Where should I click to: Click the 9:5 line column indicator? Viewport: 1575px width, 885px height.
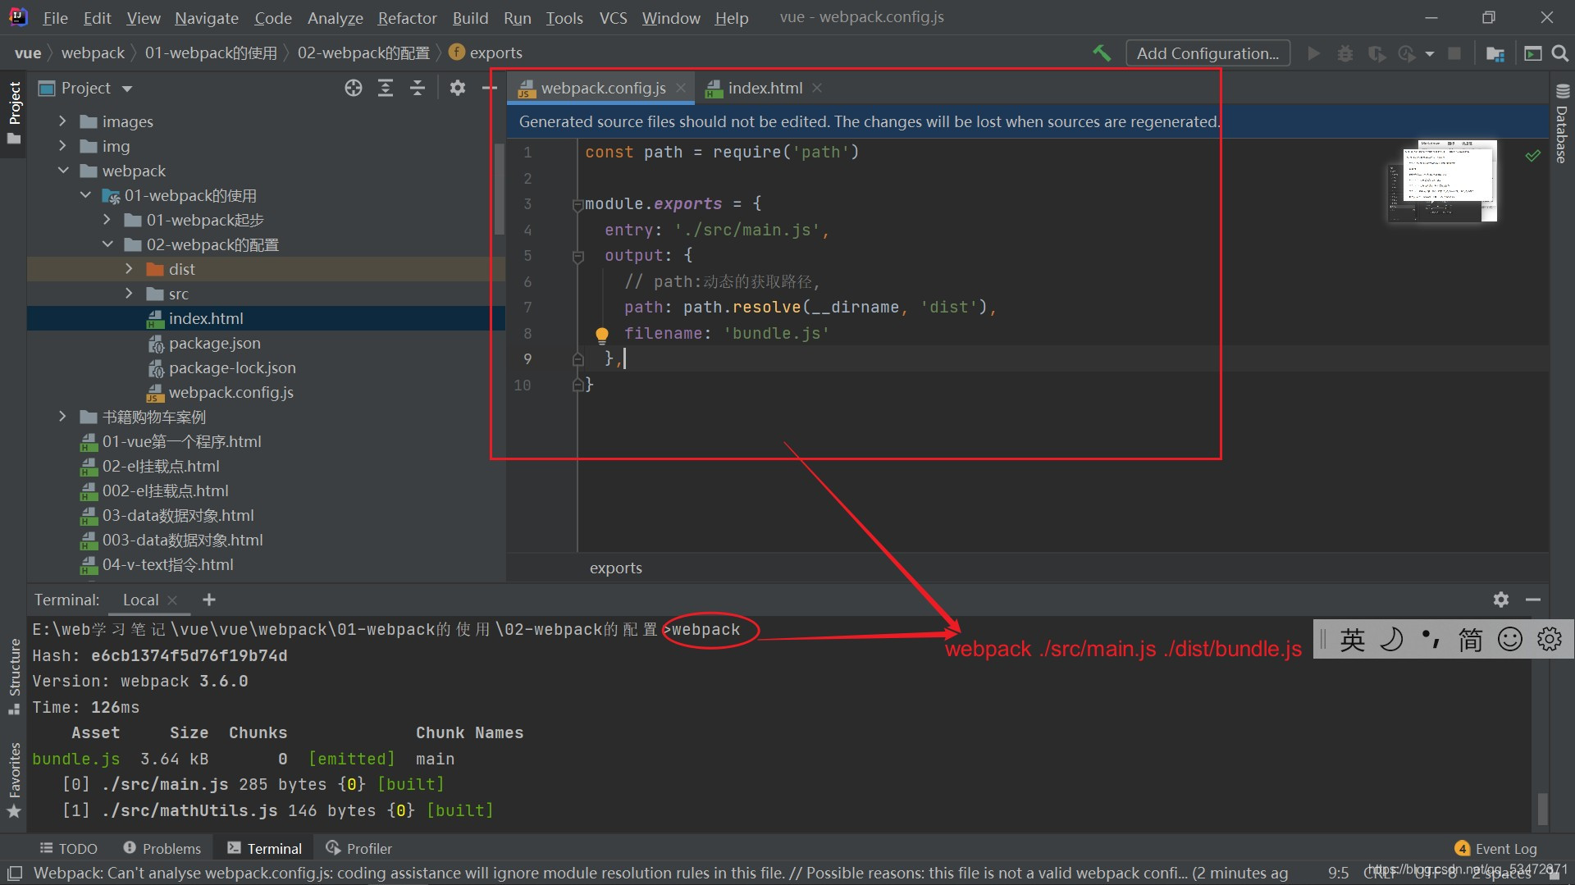coord(1338,874)
